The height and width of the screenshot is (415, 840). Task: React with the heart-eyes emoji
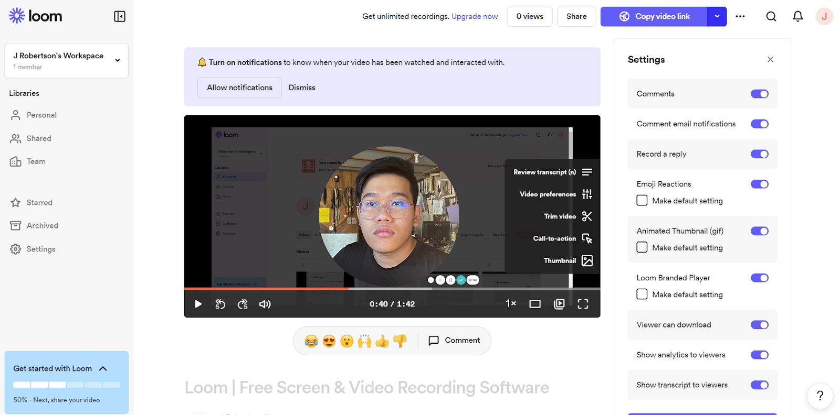[x=329, y=341]
